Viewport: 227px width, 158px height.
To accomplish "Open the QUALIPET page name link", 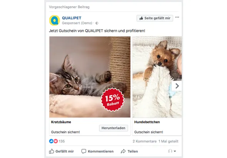I will [x=72, y=18].
